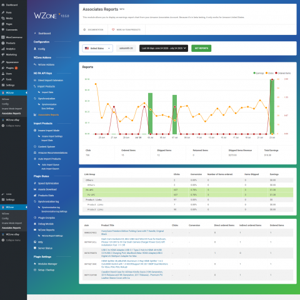Click the tracking ID field beside country selector

point(126,48)
